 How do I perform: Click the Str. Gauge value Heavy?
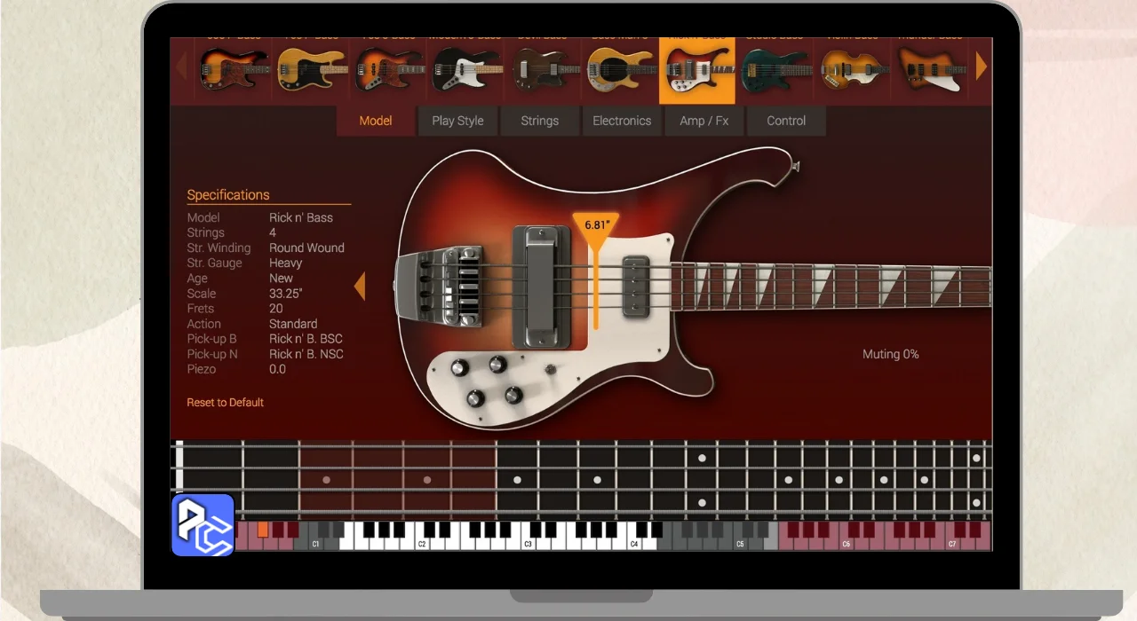[x=285, y=263]
